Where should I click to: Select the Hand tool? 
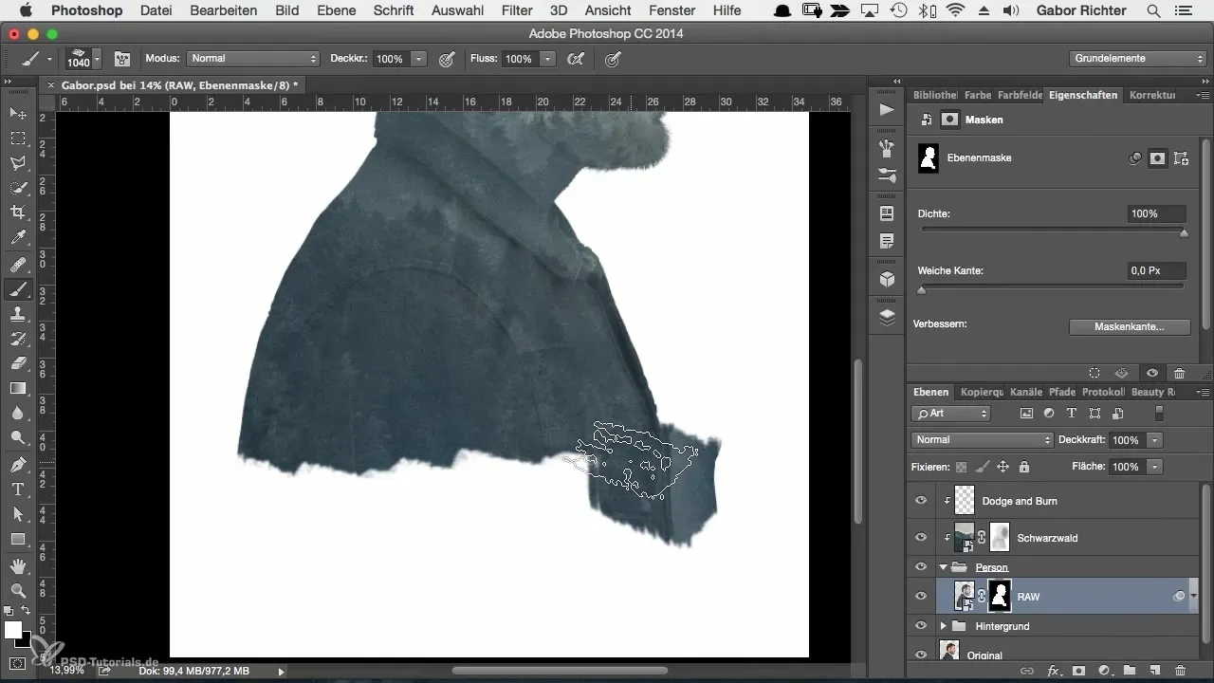17,566
